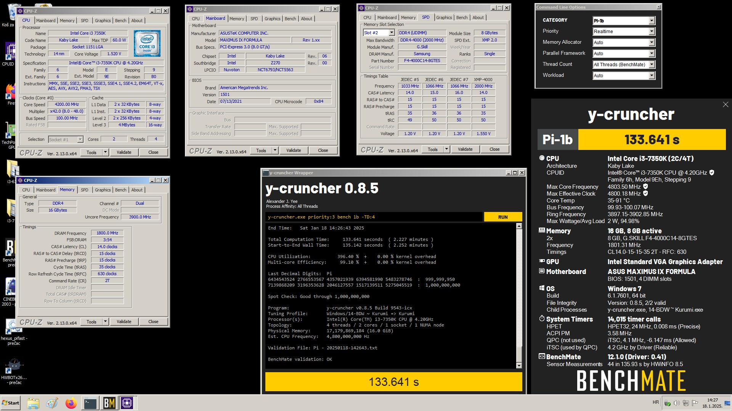The image size is (732, 411).
Task: Click Tools button in Memory CPU-Z window
Action: (91, 322)
